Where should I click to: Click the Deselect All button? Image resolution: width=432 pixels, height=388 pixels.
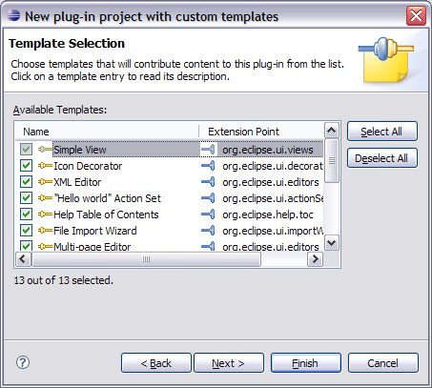tap(382, 158)
